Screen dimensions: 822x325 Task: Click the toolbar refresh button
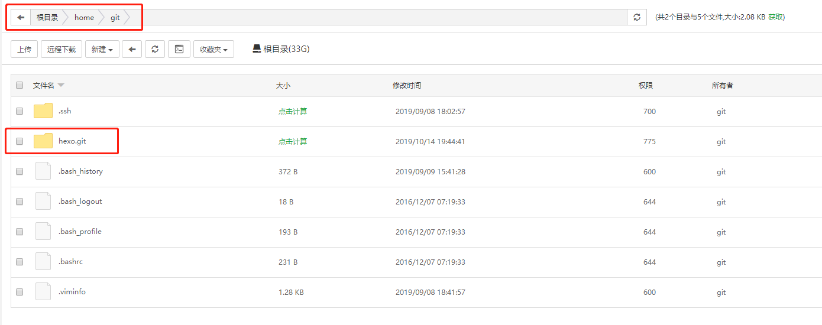[x=155, y=50]
